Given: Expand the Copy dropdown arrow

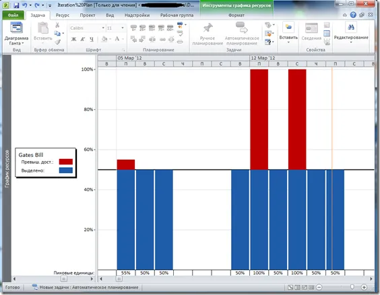Looking at the screenshot, I should [63, 34].
